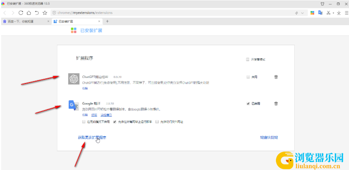The image size is (349, 170).
Task: Expand the address bar dropdown arrow
Action: [x=302, y=13]
